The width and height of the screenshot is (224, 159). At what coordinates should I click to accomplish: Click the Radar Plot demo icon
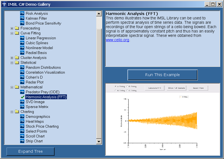22,82
